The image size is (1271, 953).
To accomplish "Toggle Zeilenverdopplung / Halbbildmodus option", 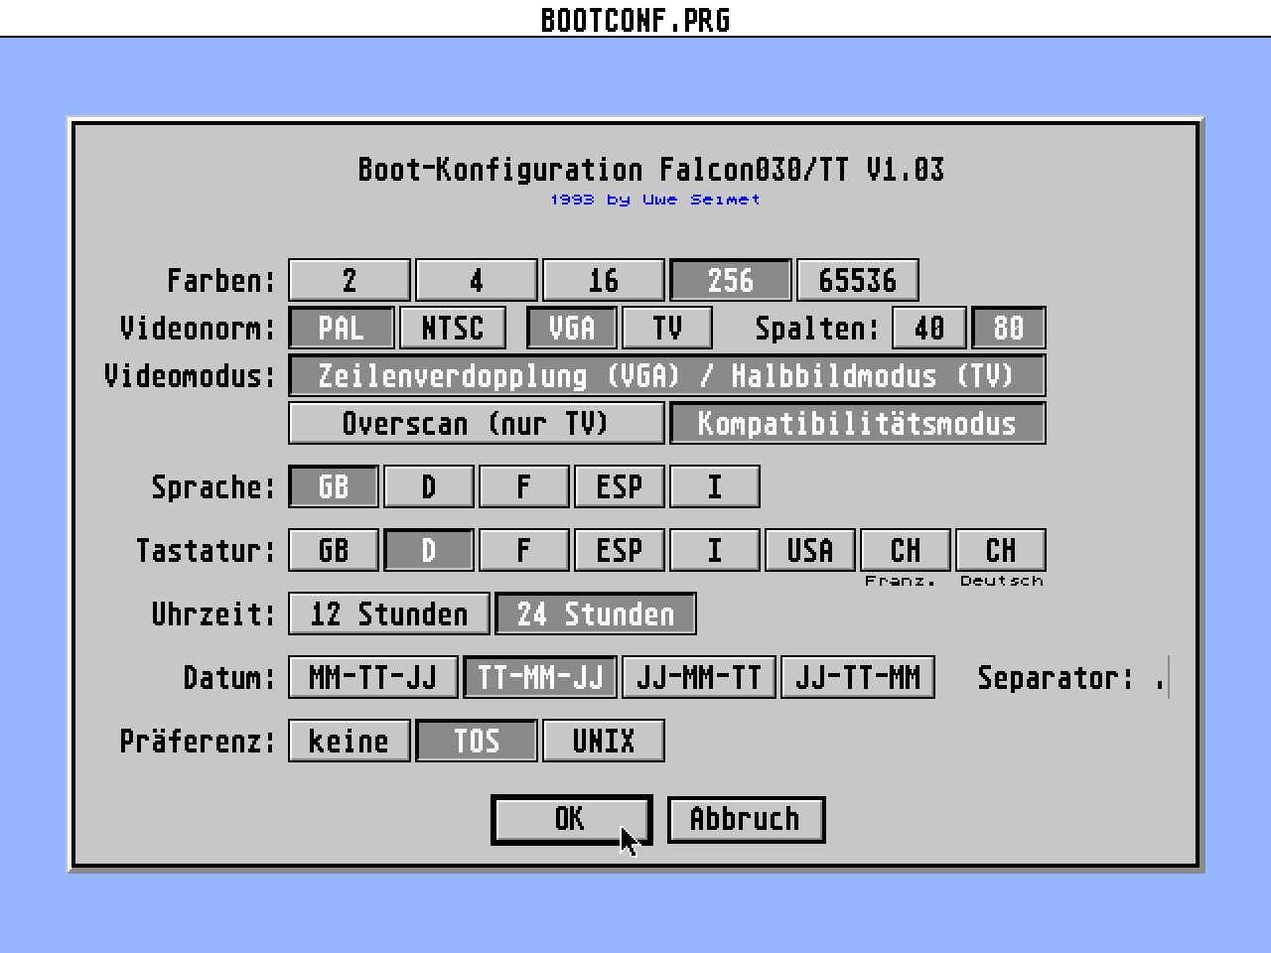I will click(x=667, y=375).
